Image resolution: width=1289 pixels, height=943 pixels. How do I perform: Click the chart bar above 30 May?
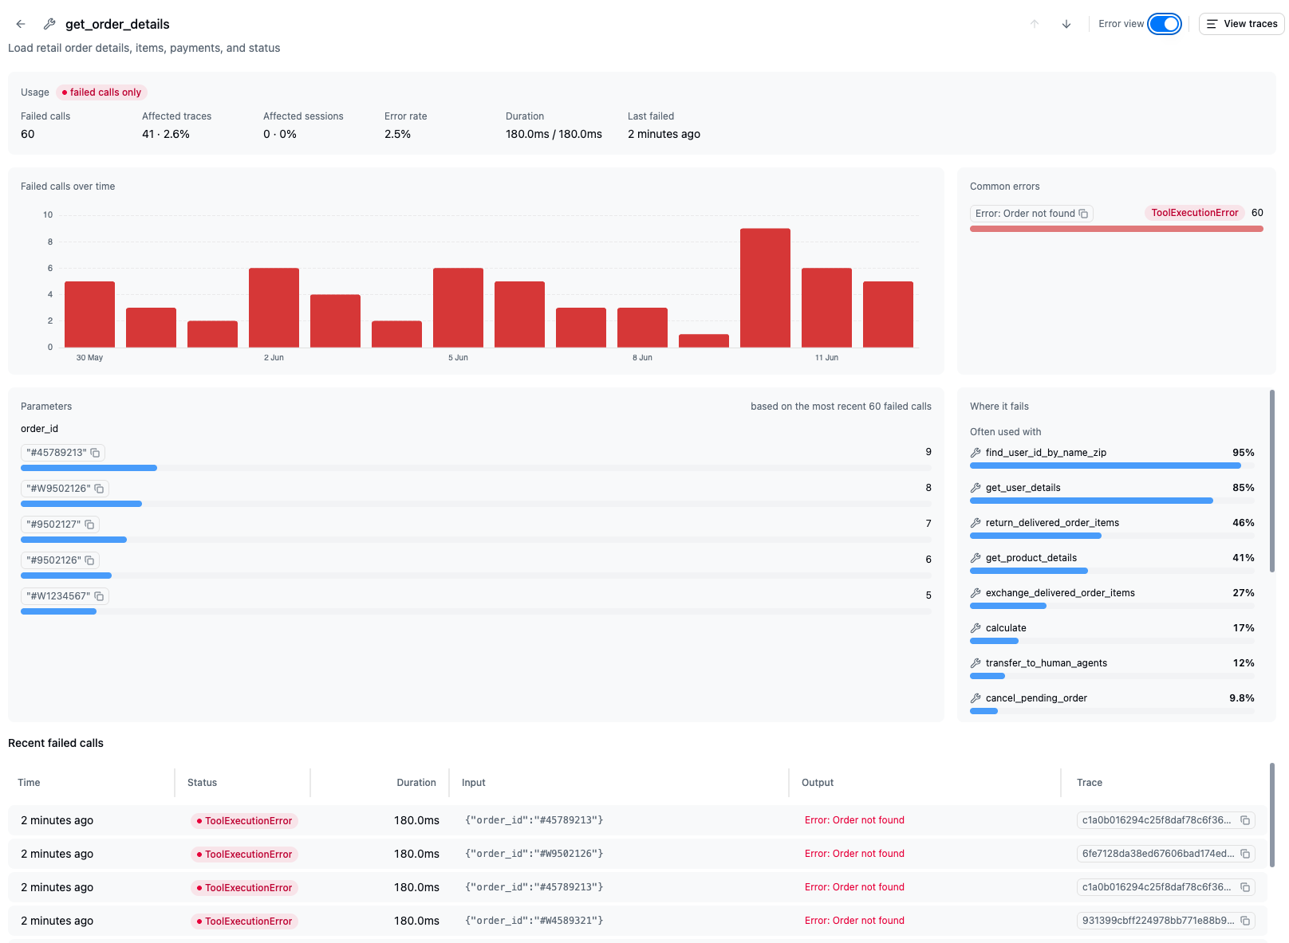click(x=89, y=314)
